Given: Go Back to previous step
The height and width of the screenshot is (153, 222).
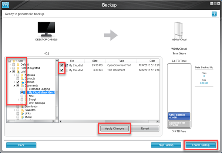Looking at the screenshot, I should point(21,145).
